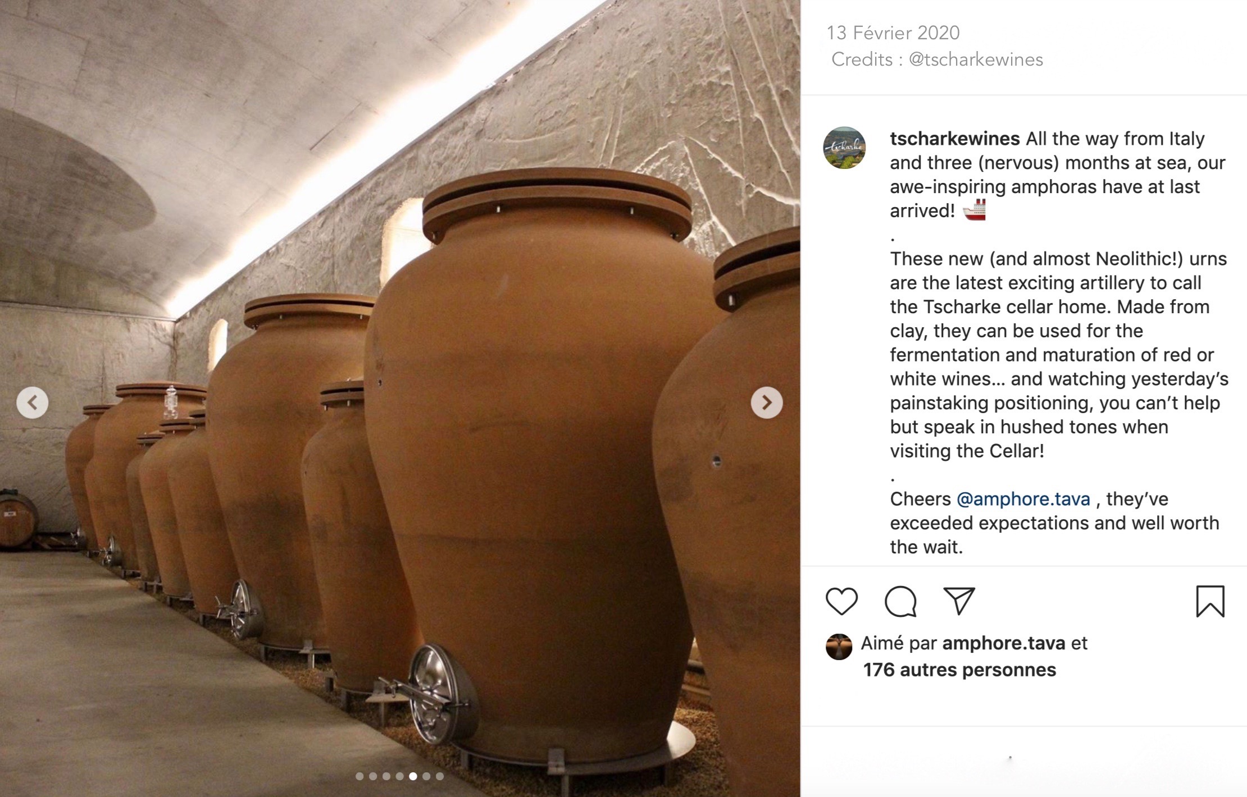
Task: Click the Credits @tscharkewines text
Action: 937,59
